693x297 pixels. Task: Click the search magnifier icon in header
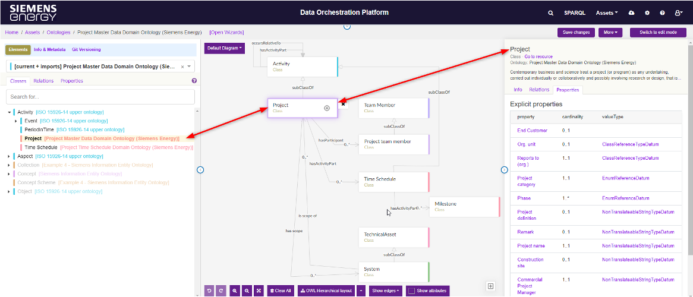coord(551,12)
